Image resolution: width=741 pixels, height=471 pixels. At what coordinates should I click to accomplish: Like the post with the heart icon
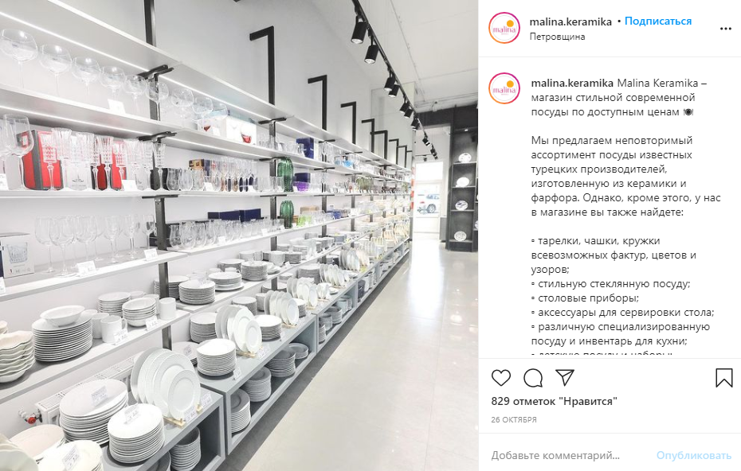[501, 378]
